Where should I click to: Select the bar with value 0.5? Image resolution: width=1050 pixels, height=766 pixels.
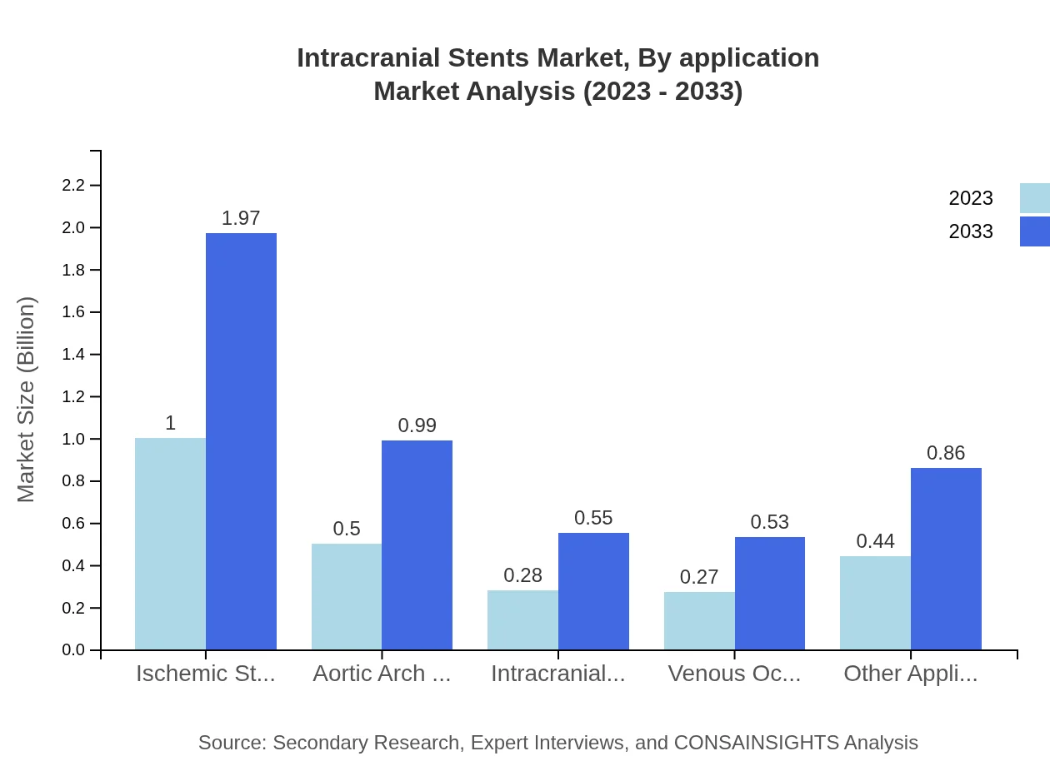click(346, 595)
